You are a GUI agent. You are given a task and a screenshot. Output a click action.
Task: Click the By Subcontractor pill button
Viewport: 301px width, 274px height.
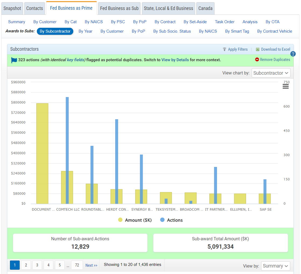[x=55, y=31]
